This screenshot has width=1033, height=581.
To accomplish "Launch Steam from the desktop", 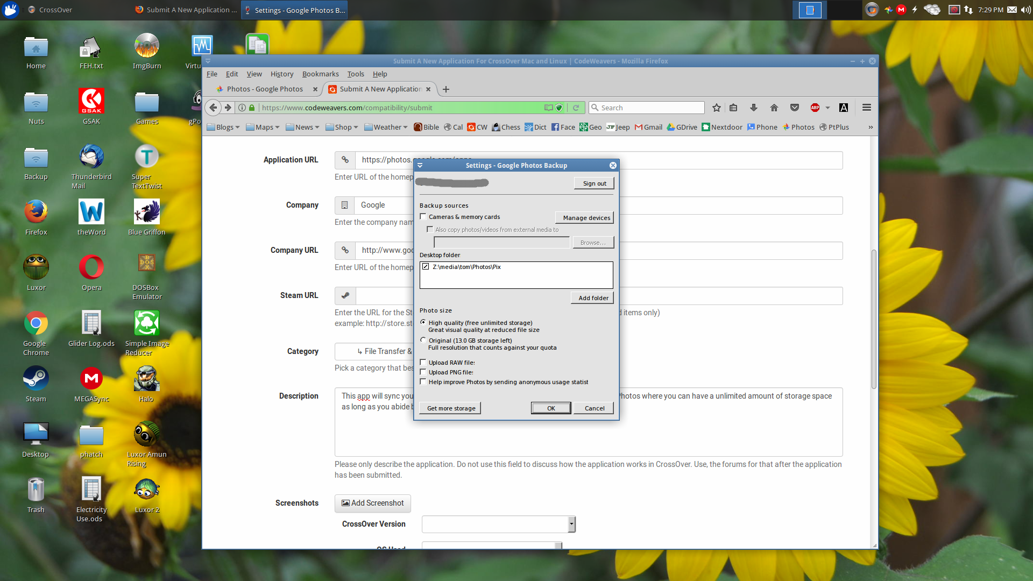I will (x=36, y=384).
